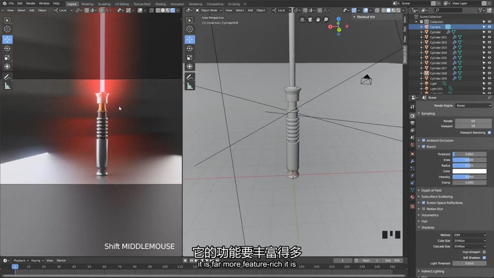Image resolution: width=494 pixels, height=278 pixels.
Task: Expand the Subsurface Scattering panel
Action: (x=437, y=197)
